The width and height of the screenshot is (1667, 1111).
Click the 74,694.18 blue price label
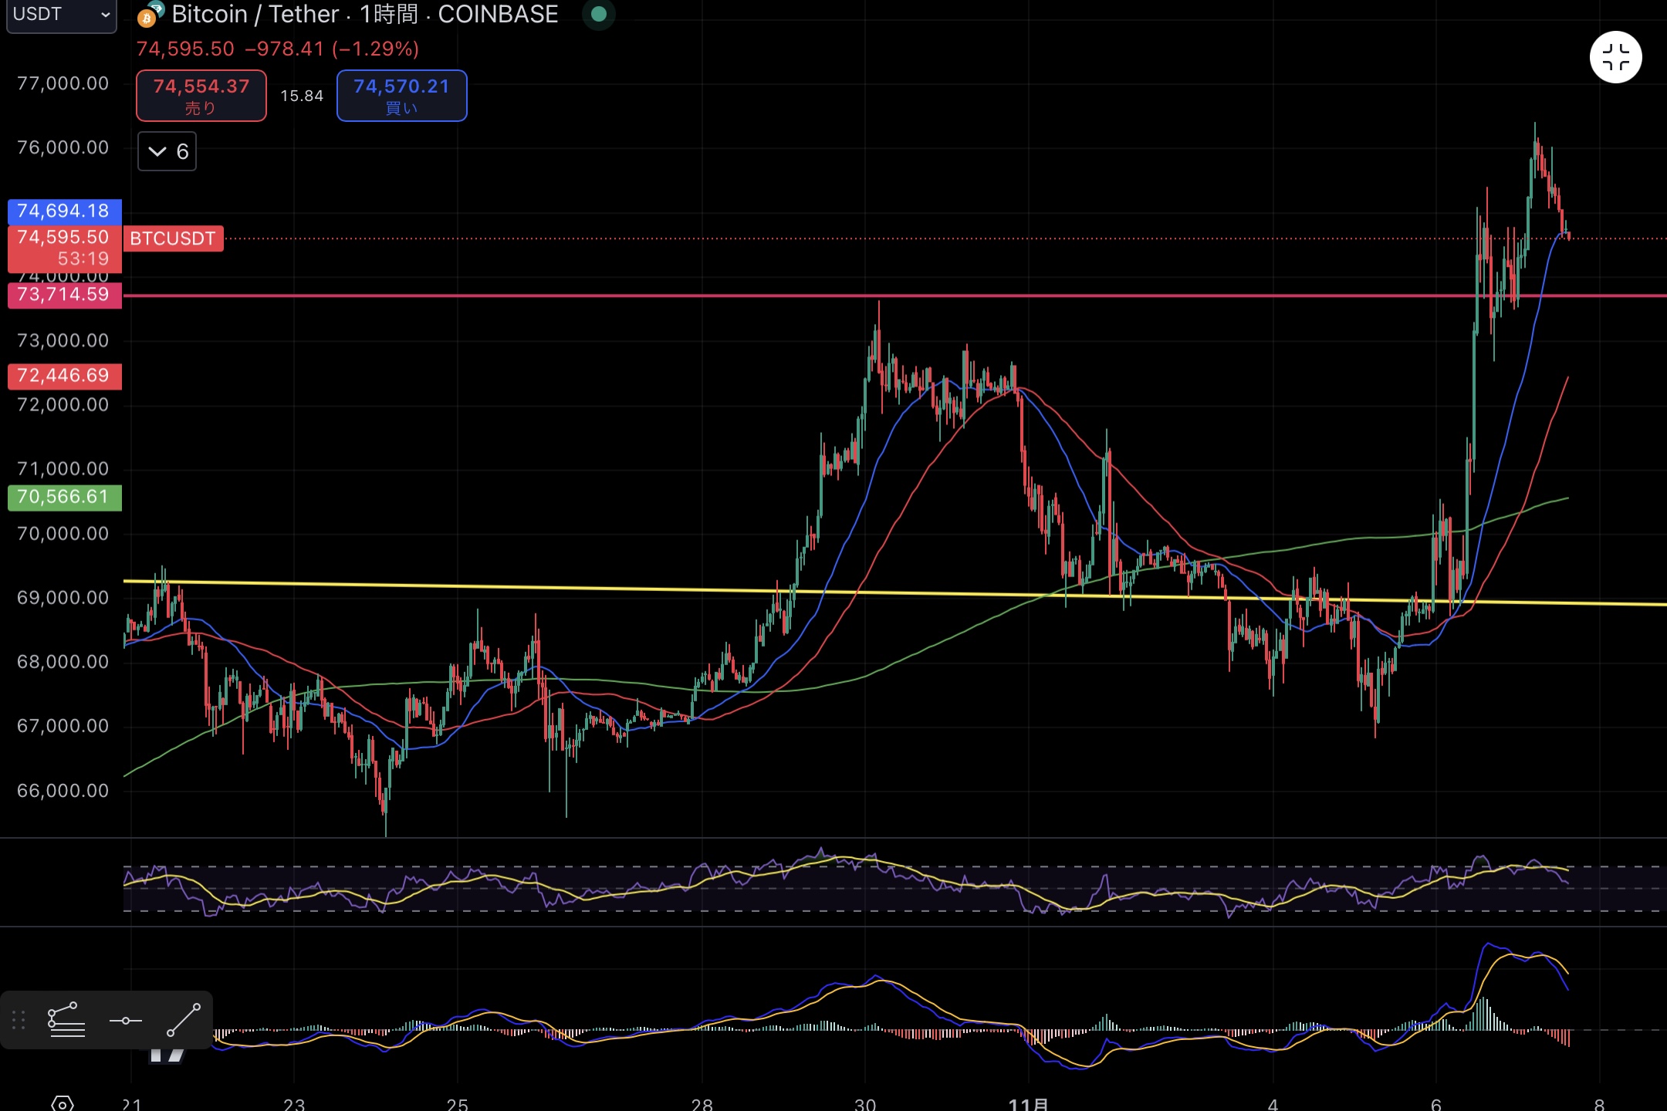point(64,211)
